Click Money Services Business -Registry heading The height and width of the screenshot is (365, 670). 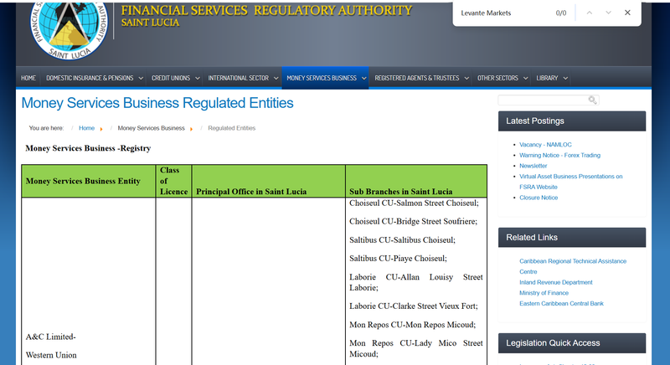(x=88, y=148)
